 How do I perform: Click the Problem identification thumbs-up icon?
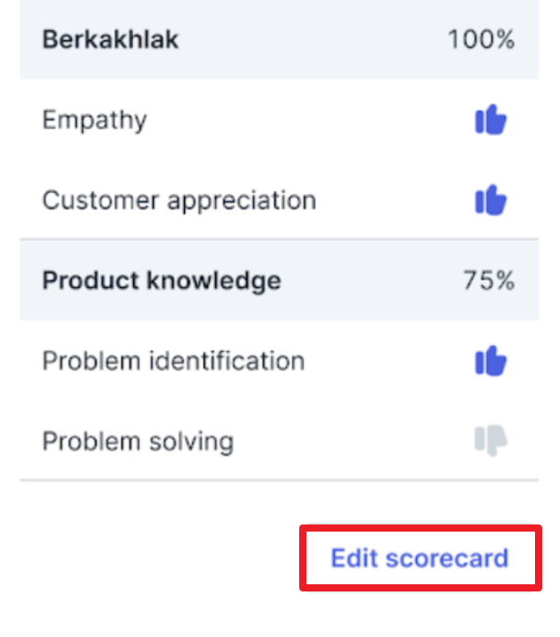pos(490,361)
